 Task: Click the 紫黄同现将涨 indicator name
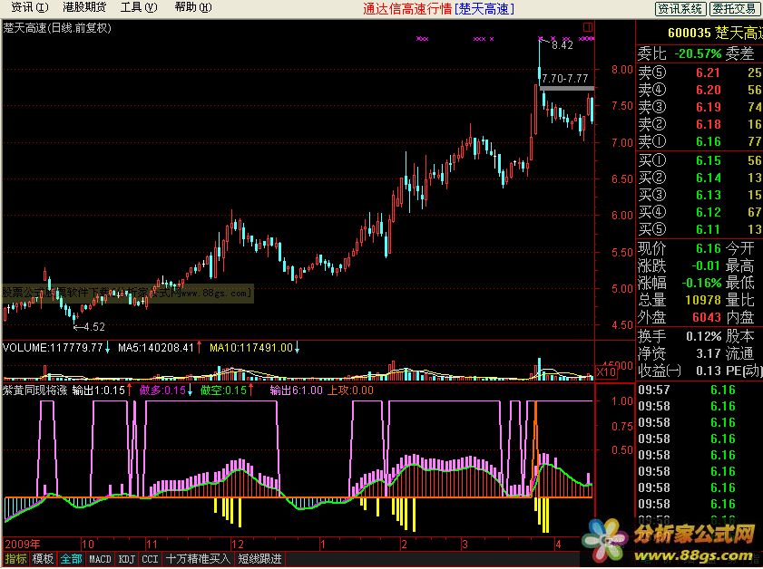(35, 391)
